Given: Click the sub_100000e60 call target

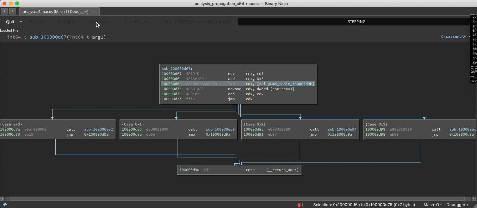Looking at the screenshot, I should (x=220, y=129).
